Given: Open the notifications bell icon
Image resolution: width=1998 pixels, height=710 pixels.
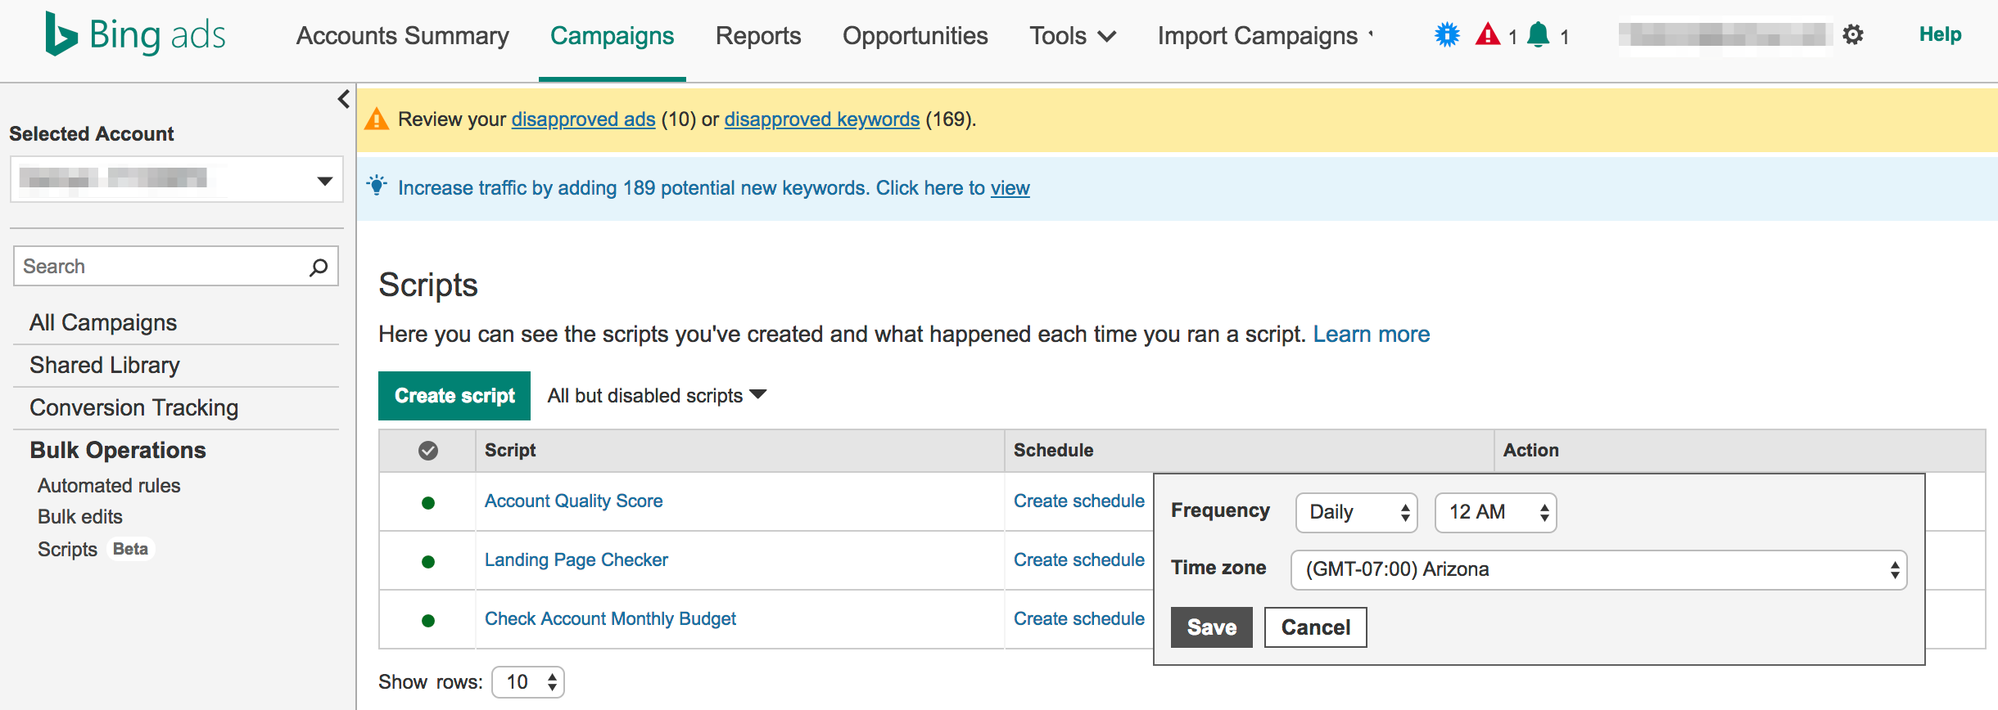Looking at the screenshot, I should coord(1539,35).
